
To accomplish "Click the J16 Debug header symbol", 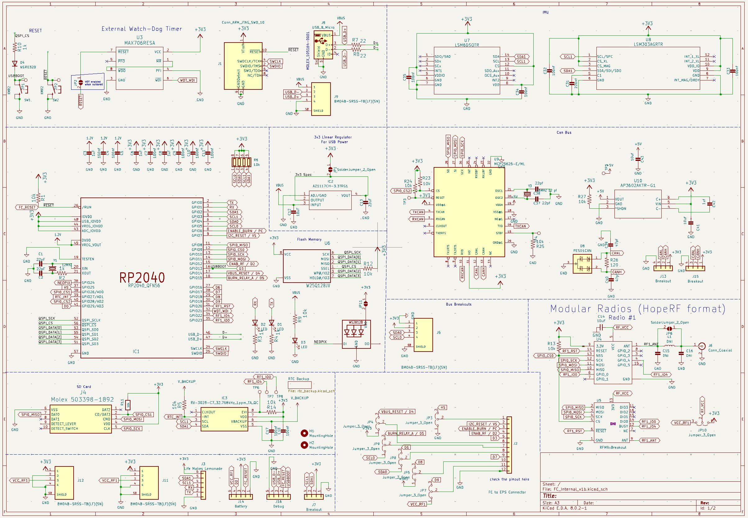I will pyautogui.click(x=279, y=497).
